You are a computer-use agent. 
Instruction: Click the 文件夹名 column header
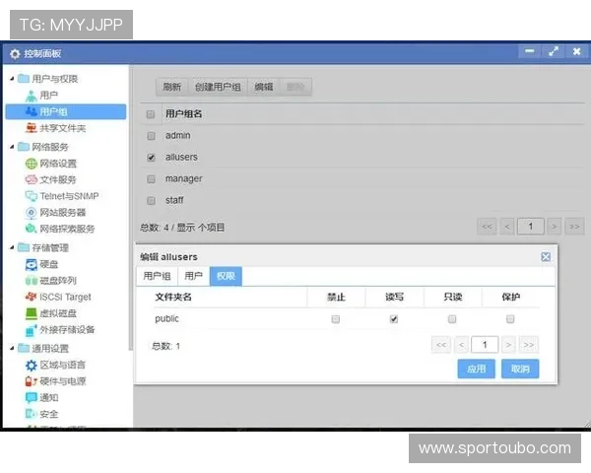173,298
